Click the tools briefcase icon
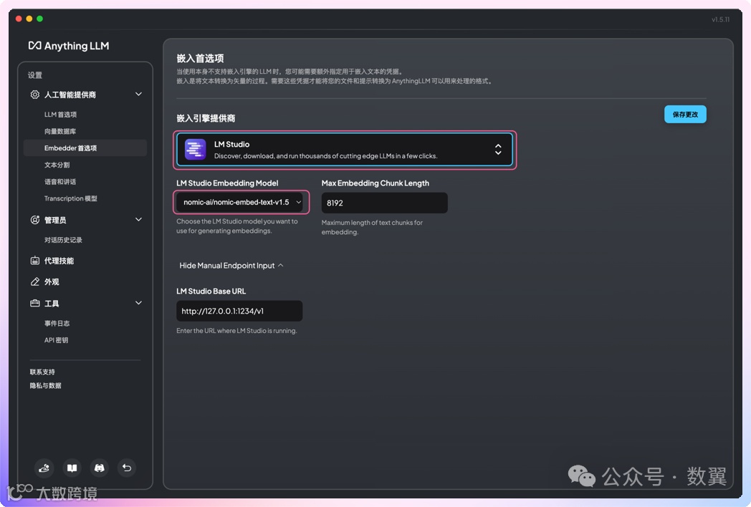This screenshot has height=507, width=751. [35, 303]
